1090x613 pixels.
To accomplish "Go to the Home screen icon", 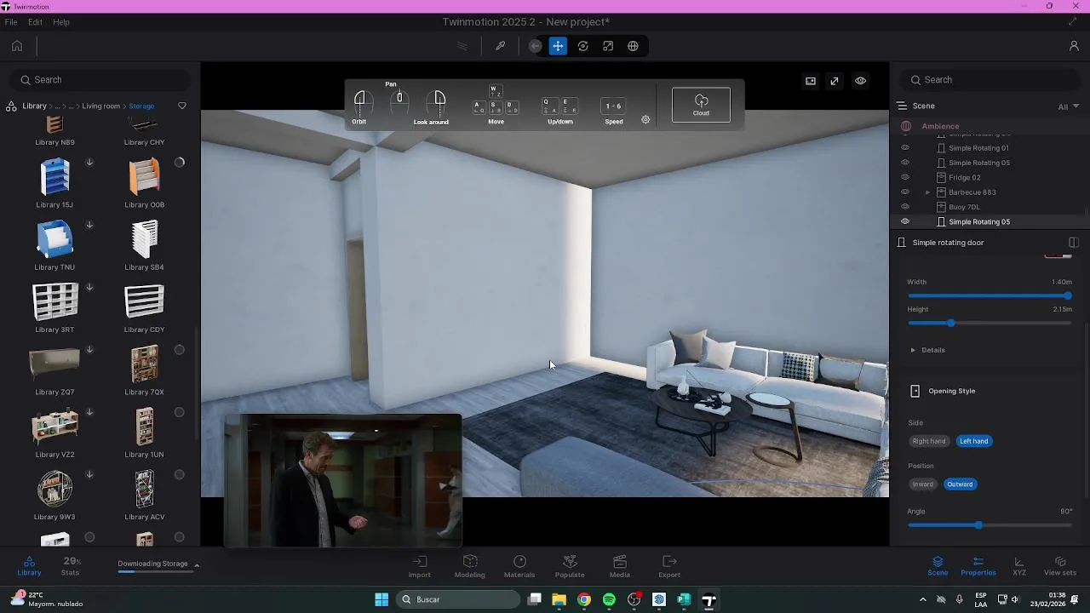I will [17, 46].
